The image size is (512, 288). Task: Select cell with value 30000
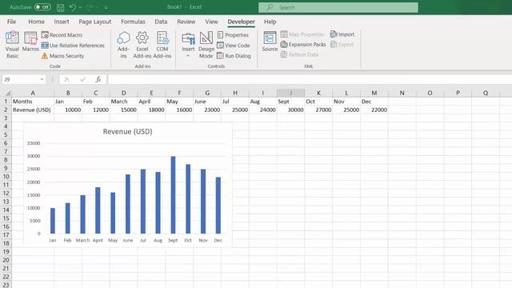[x=290, y=110]
